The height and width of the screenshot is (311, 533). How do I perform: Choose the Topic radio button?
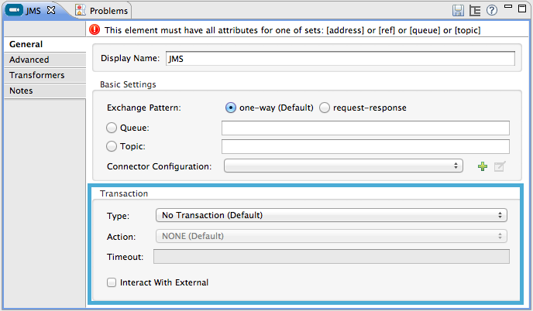111,146
